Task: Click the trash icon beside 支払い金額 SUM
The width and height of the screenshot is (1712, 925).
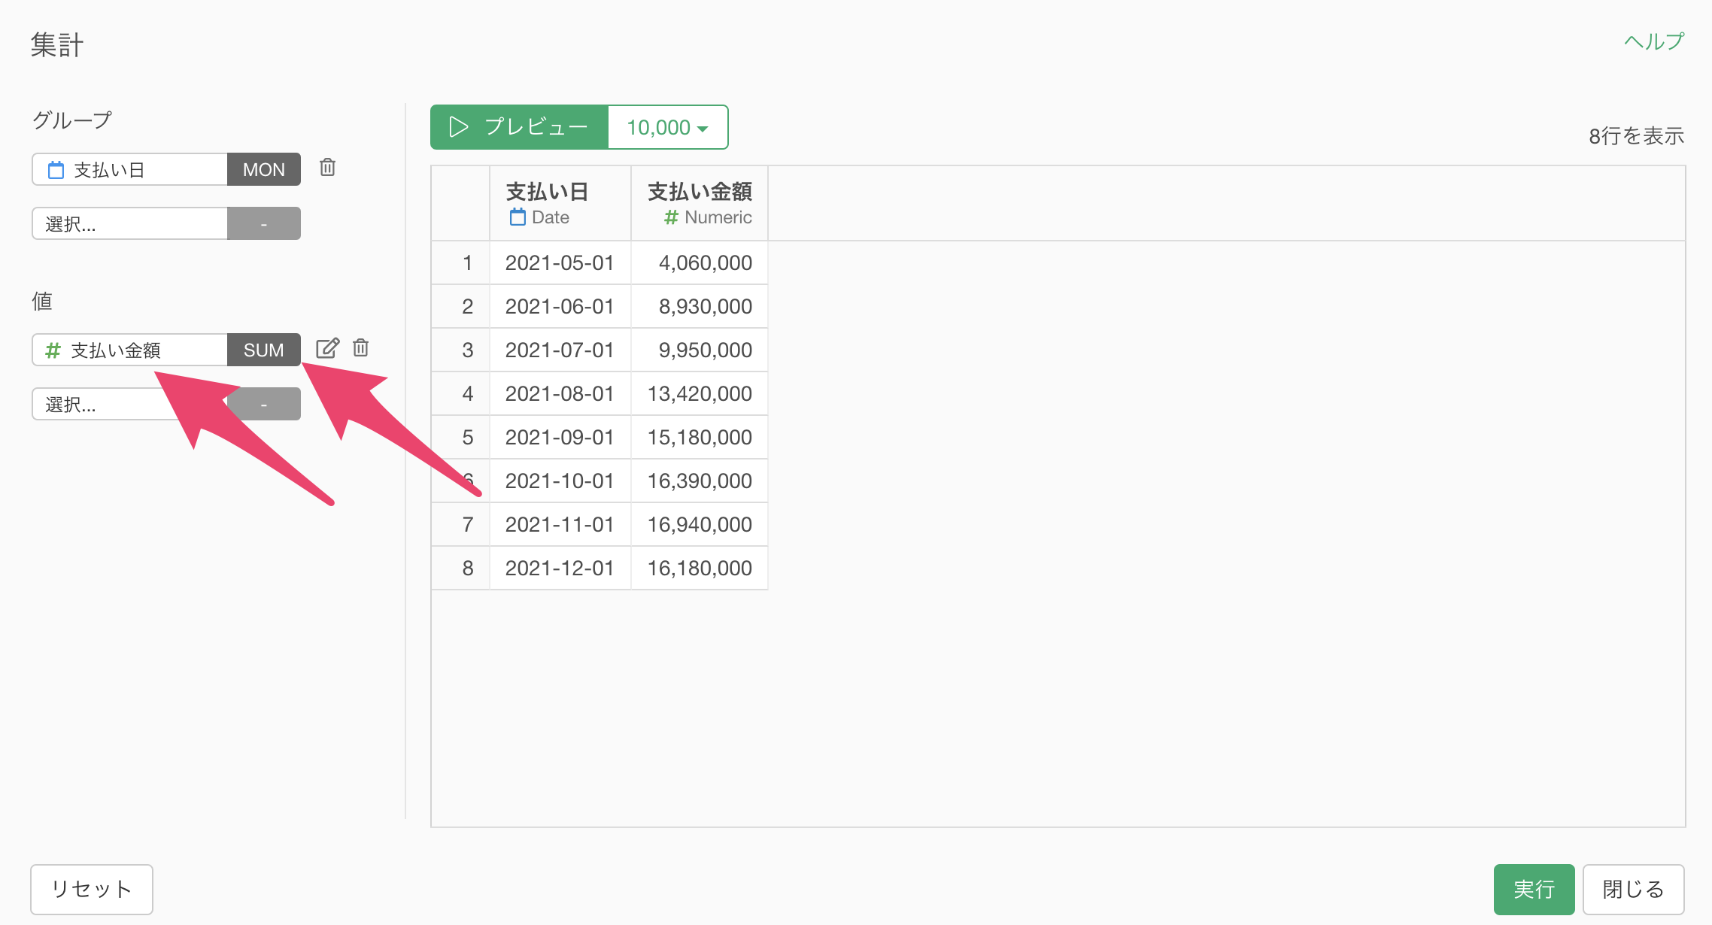Action: pyautogui.click(x=361, y=348)
